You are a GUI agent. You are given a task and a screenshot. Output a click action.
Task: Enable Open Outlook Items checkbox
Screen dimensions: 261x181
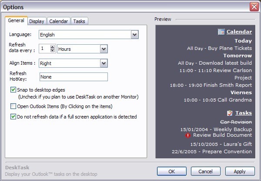pyautogui.click(x=13, y=106)
